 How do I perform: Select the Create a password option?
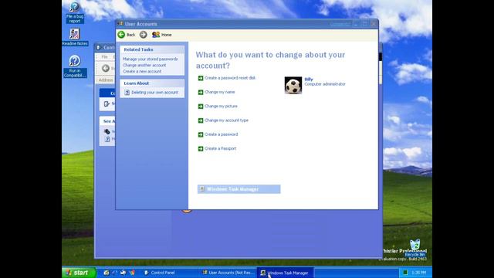pyautogui.click(x=222, y=134)
